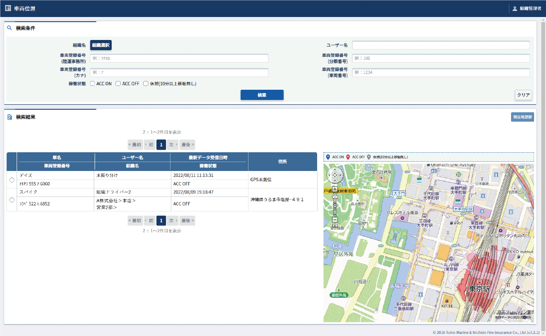
Task: Enable the ACC ON checkbox filter
Action: pyautogui.click(x=92, y=84)
